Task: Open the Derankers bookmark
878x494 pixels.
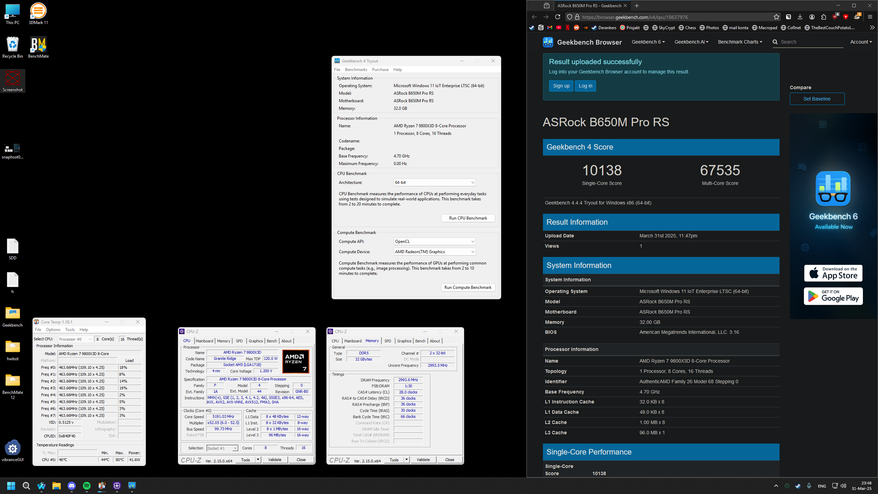Action: click(x=604, y=27)
